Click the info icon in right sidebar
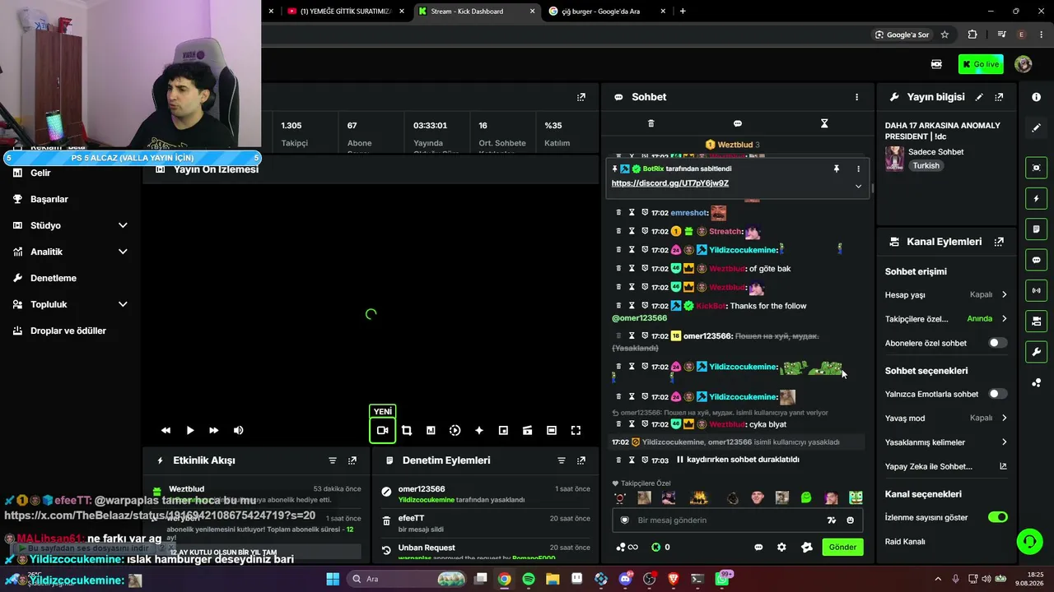Viewport: 1054px width, 592px height. click(x=1037, y=97)
